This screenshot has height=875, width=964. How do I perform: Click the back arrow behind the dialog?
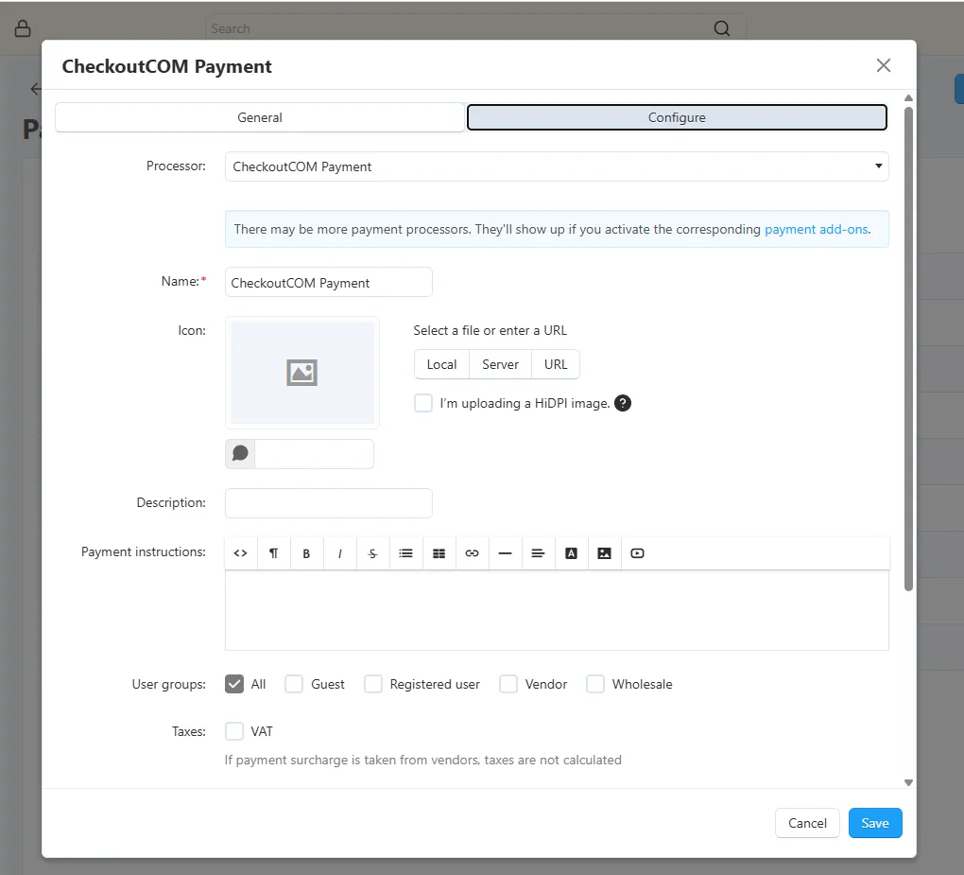pos(36,89)
